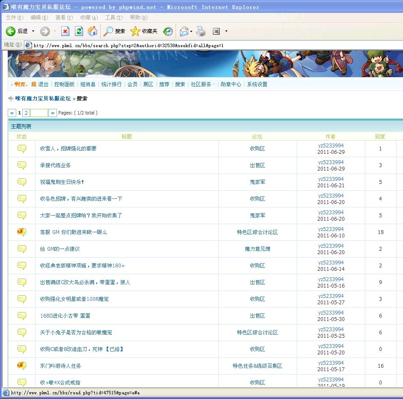Go to the Home page icon
The width and height of the screenshot is (403, 399).
[93, 31]
